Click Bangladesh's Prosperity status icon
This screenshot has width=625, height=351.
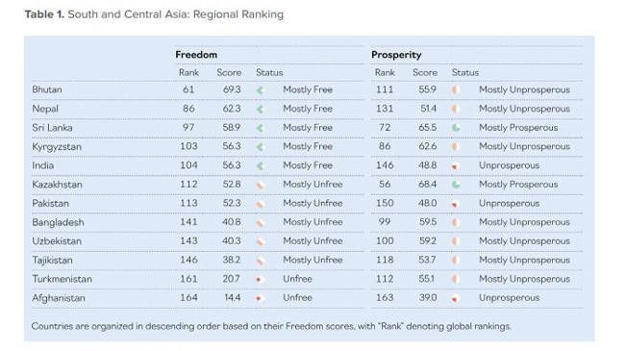[455, 222]
